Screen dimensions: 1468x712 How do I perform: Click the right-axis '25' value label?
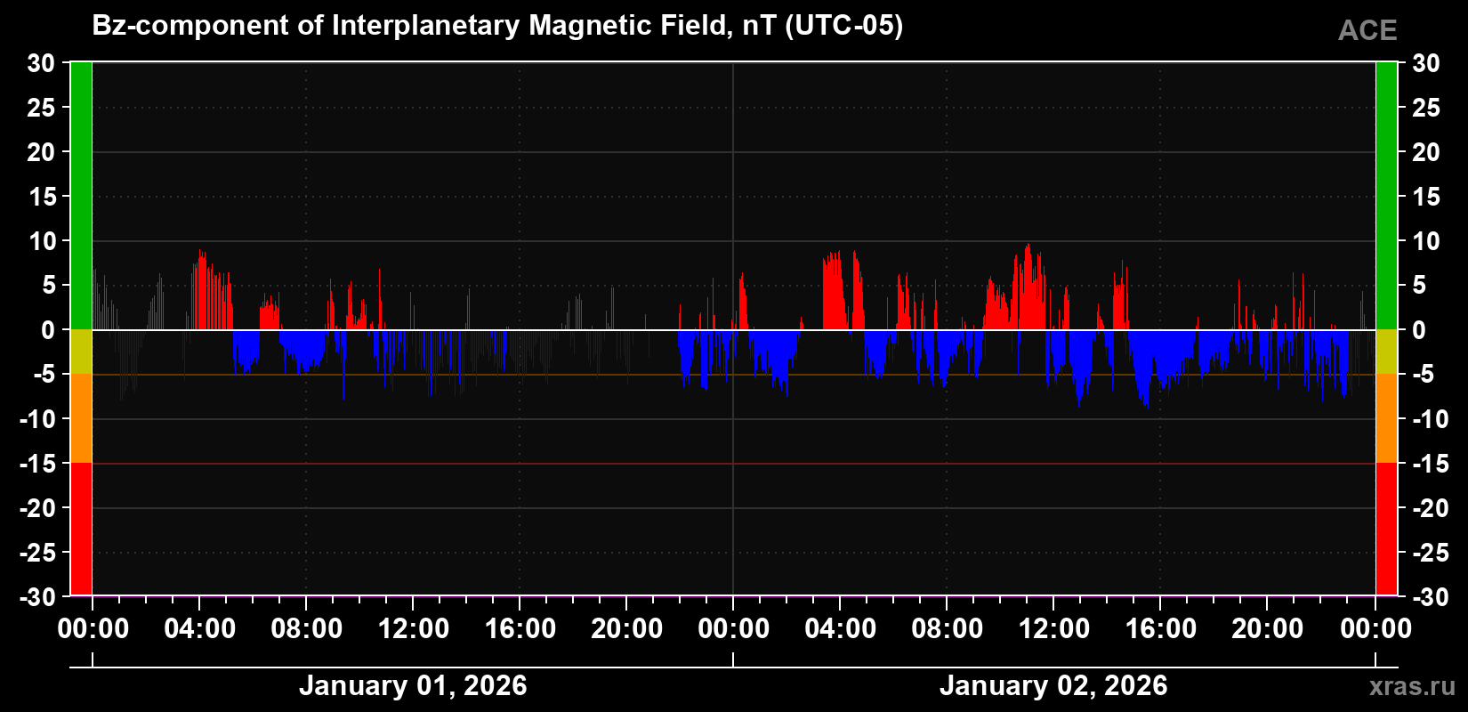(1426, 108)
